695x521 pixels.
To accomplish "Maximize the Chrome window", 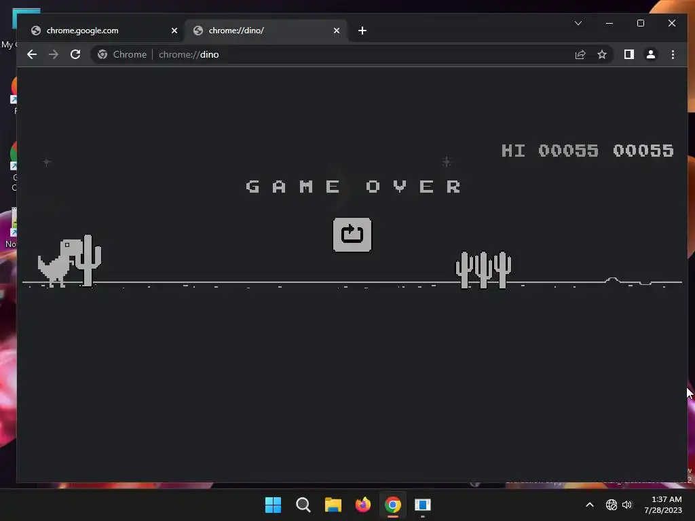I will 641,23.
